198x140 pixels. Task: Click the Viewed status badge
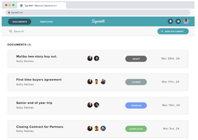click(x=136, y=82)
